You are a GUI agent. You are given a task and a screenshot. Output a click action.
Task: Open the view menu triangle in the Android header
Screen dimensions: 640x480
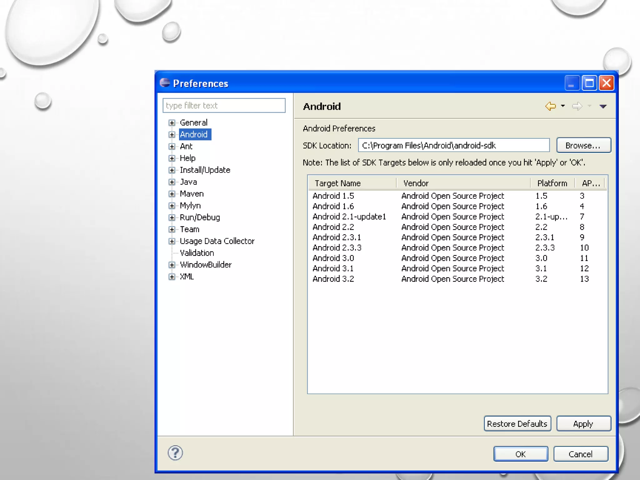(x=603, y=107)
